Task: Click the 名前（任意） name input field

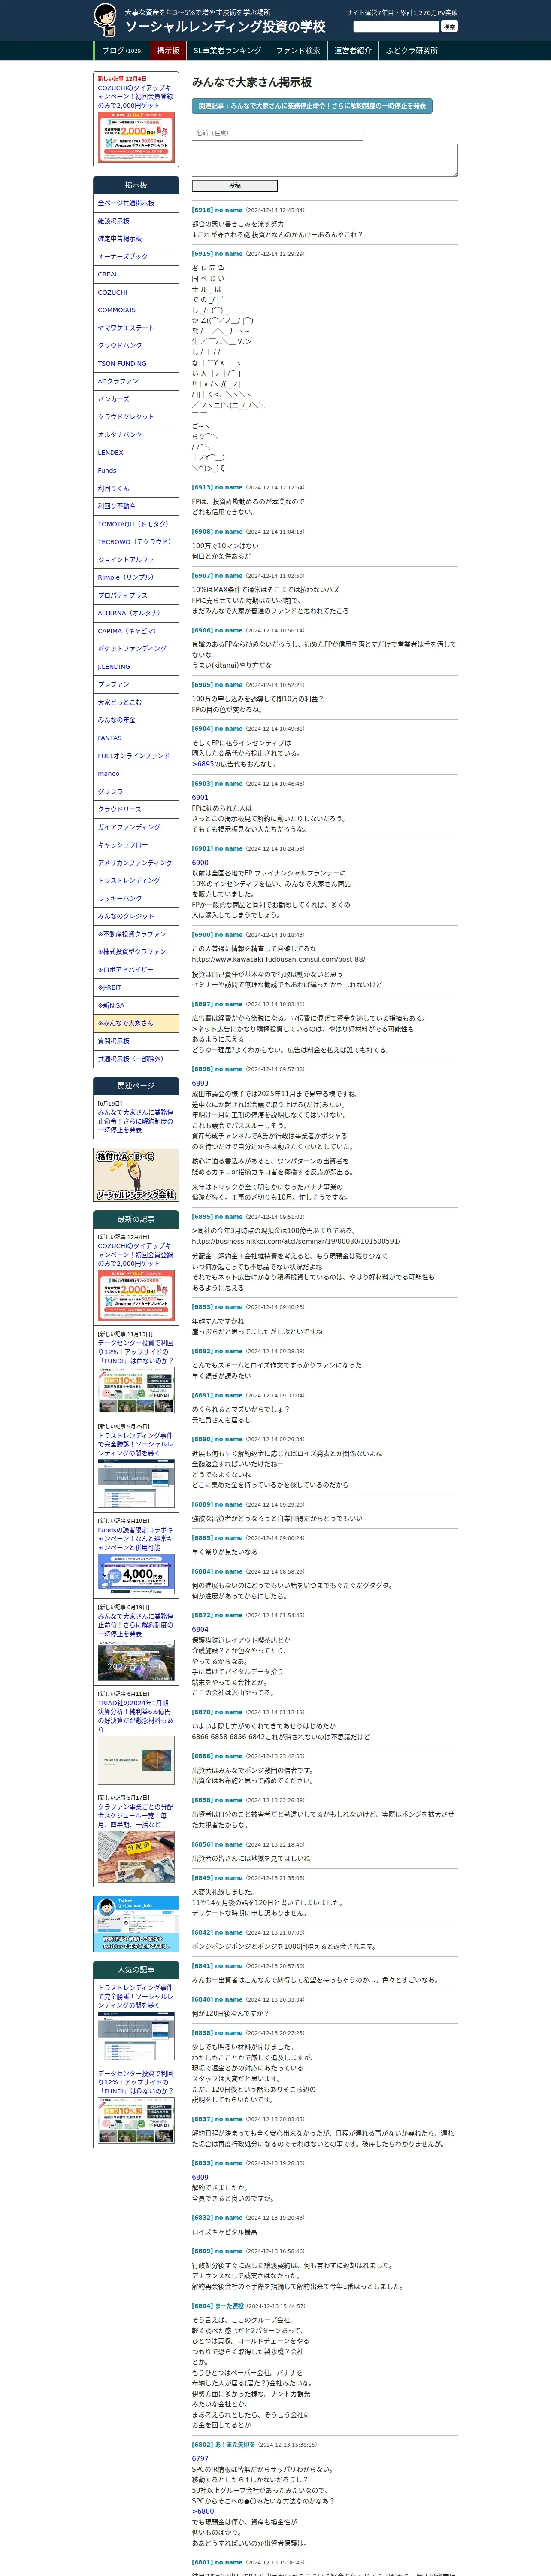Action: (277, 133)
